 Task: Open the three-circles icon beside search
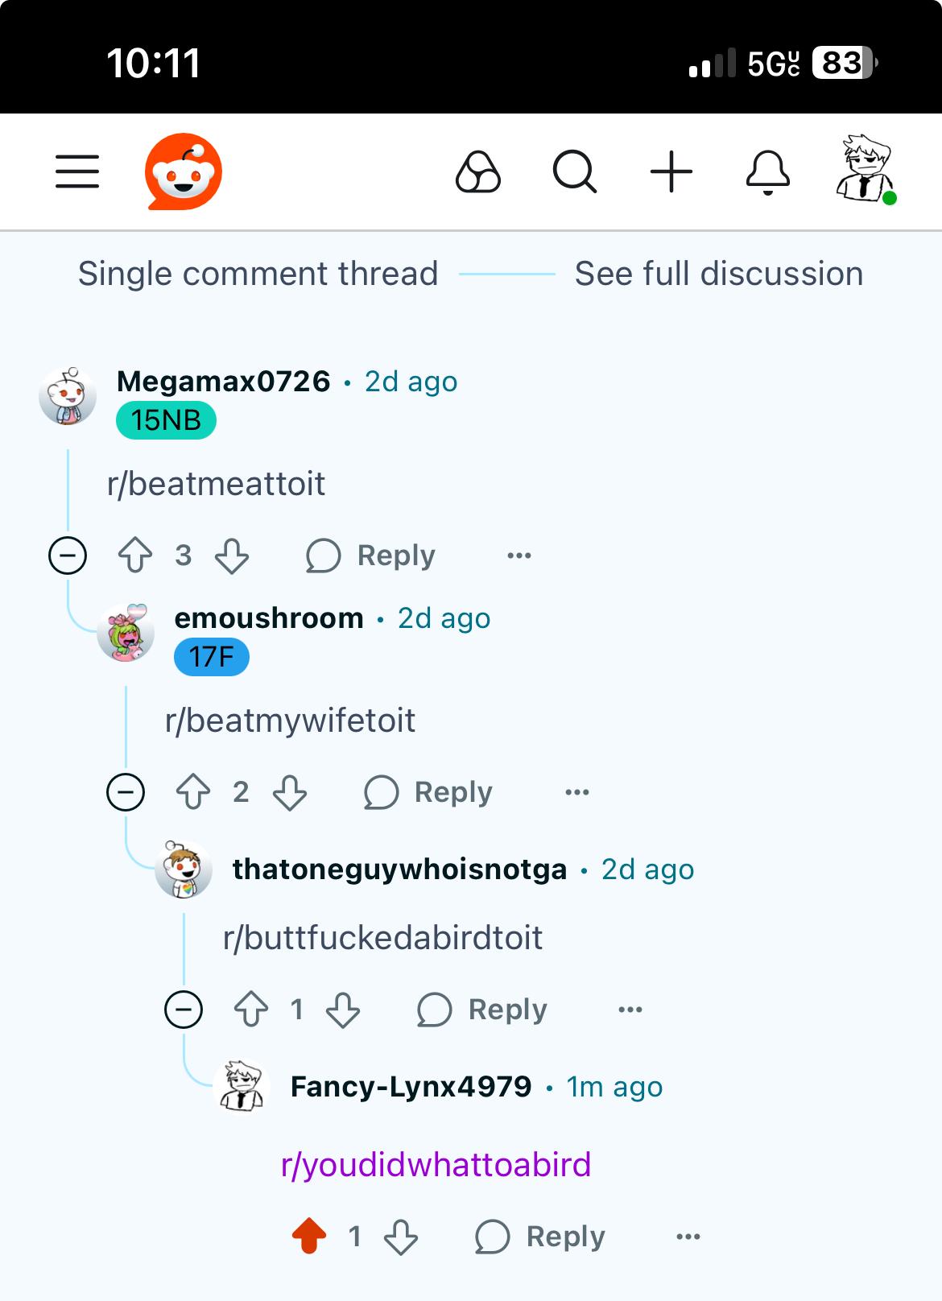(478, 171)
